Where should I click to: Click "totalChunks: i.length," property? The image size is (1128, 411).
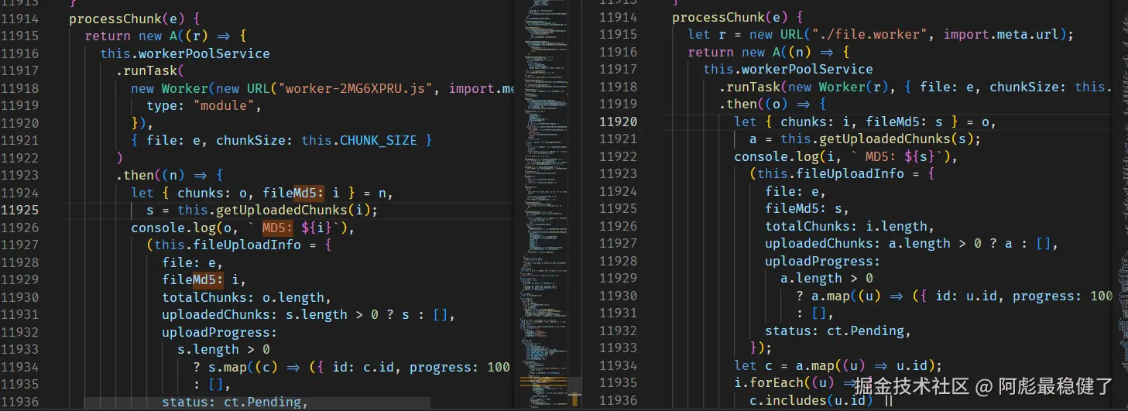pos(850,226)
